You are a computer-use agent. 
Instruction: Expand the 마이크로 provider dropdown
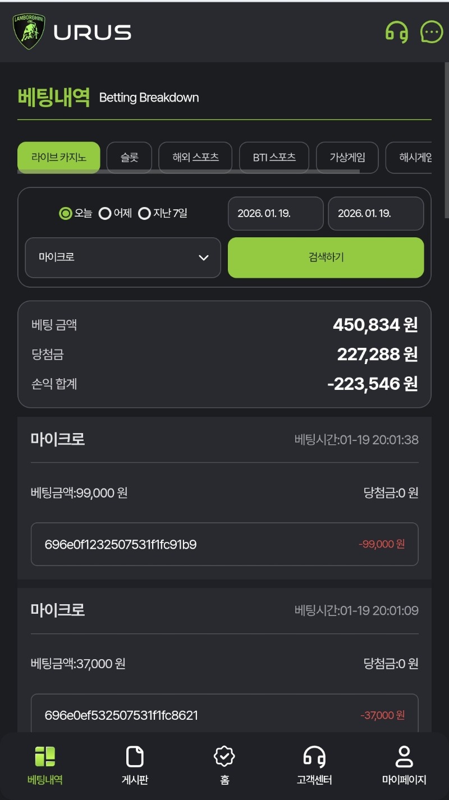123,258
